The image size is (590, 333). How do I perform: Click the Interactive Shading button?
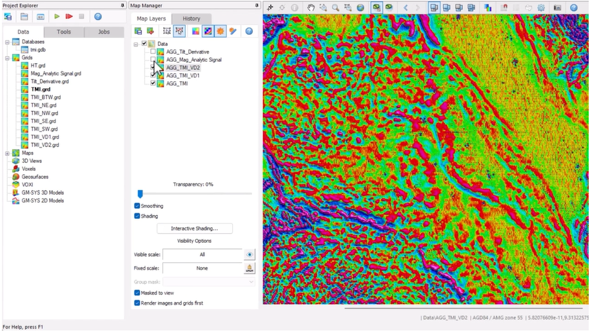195,229
